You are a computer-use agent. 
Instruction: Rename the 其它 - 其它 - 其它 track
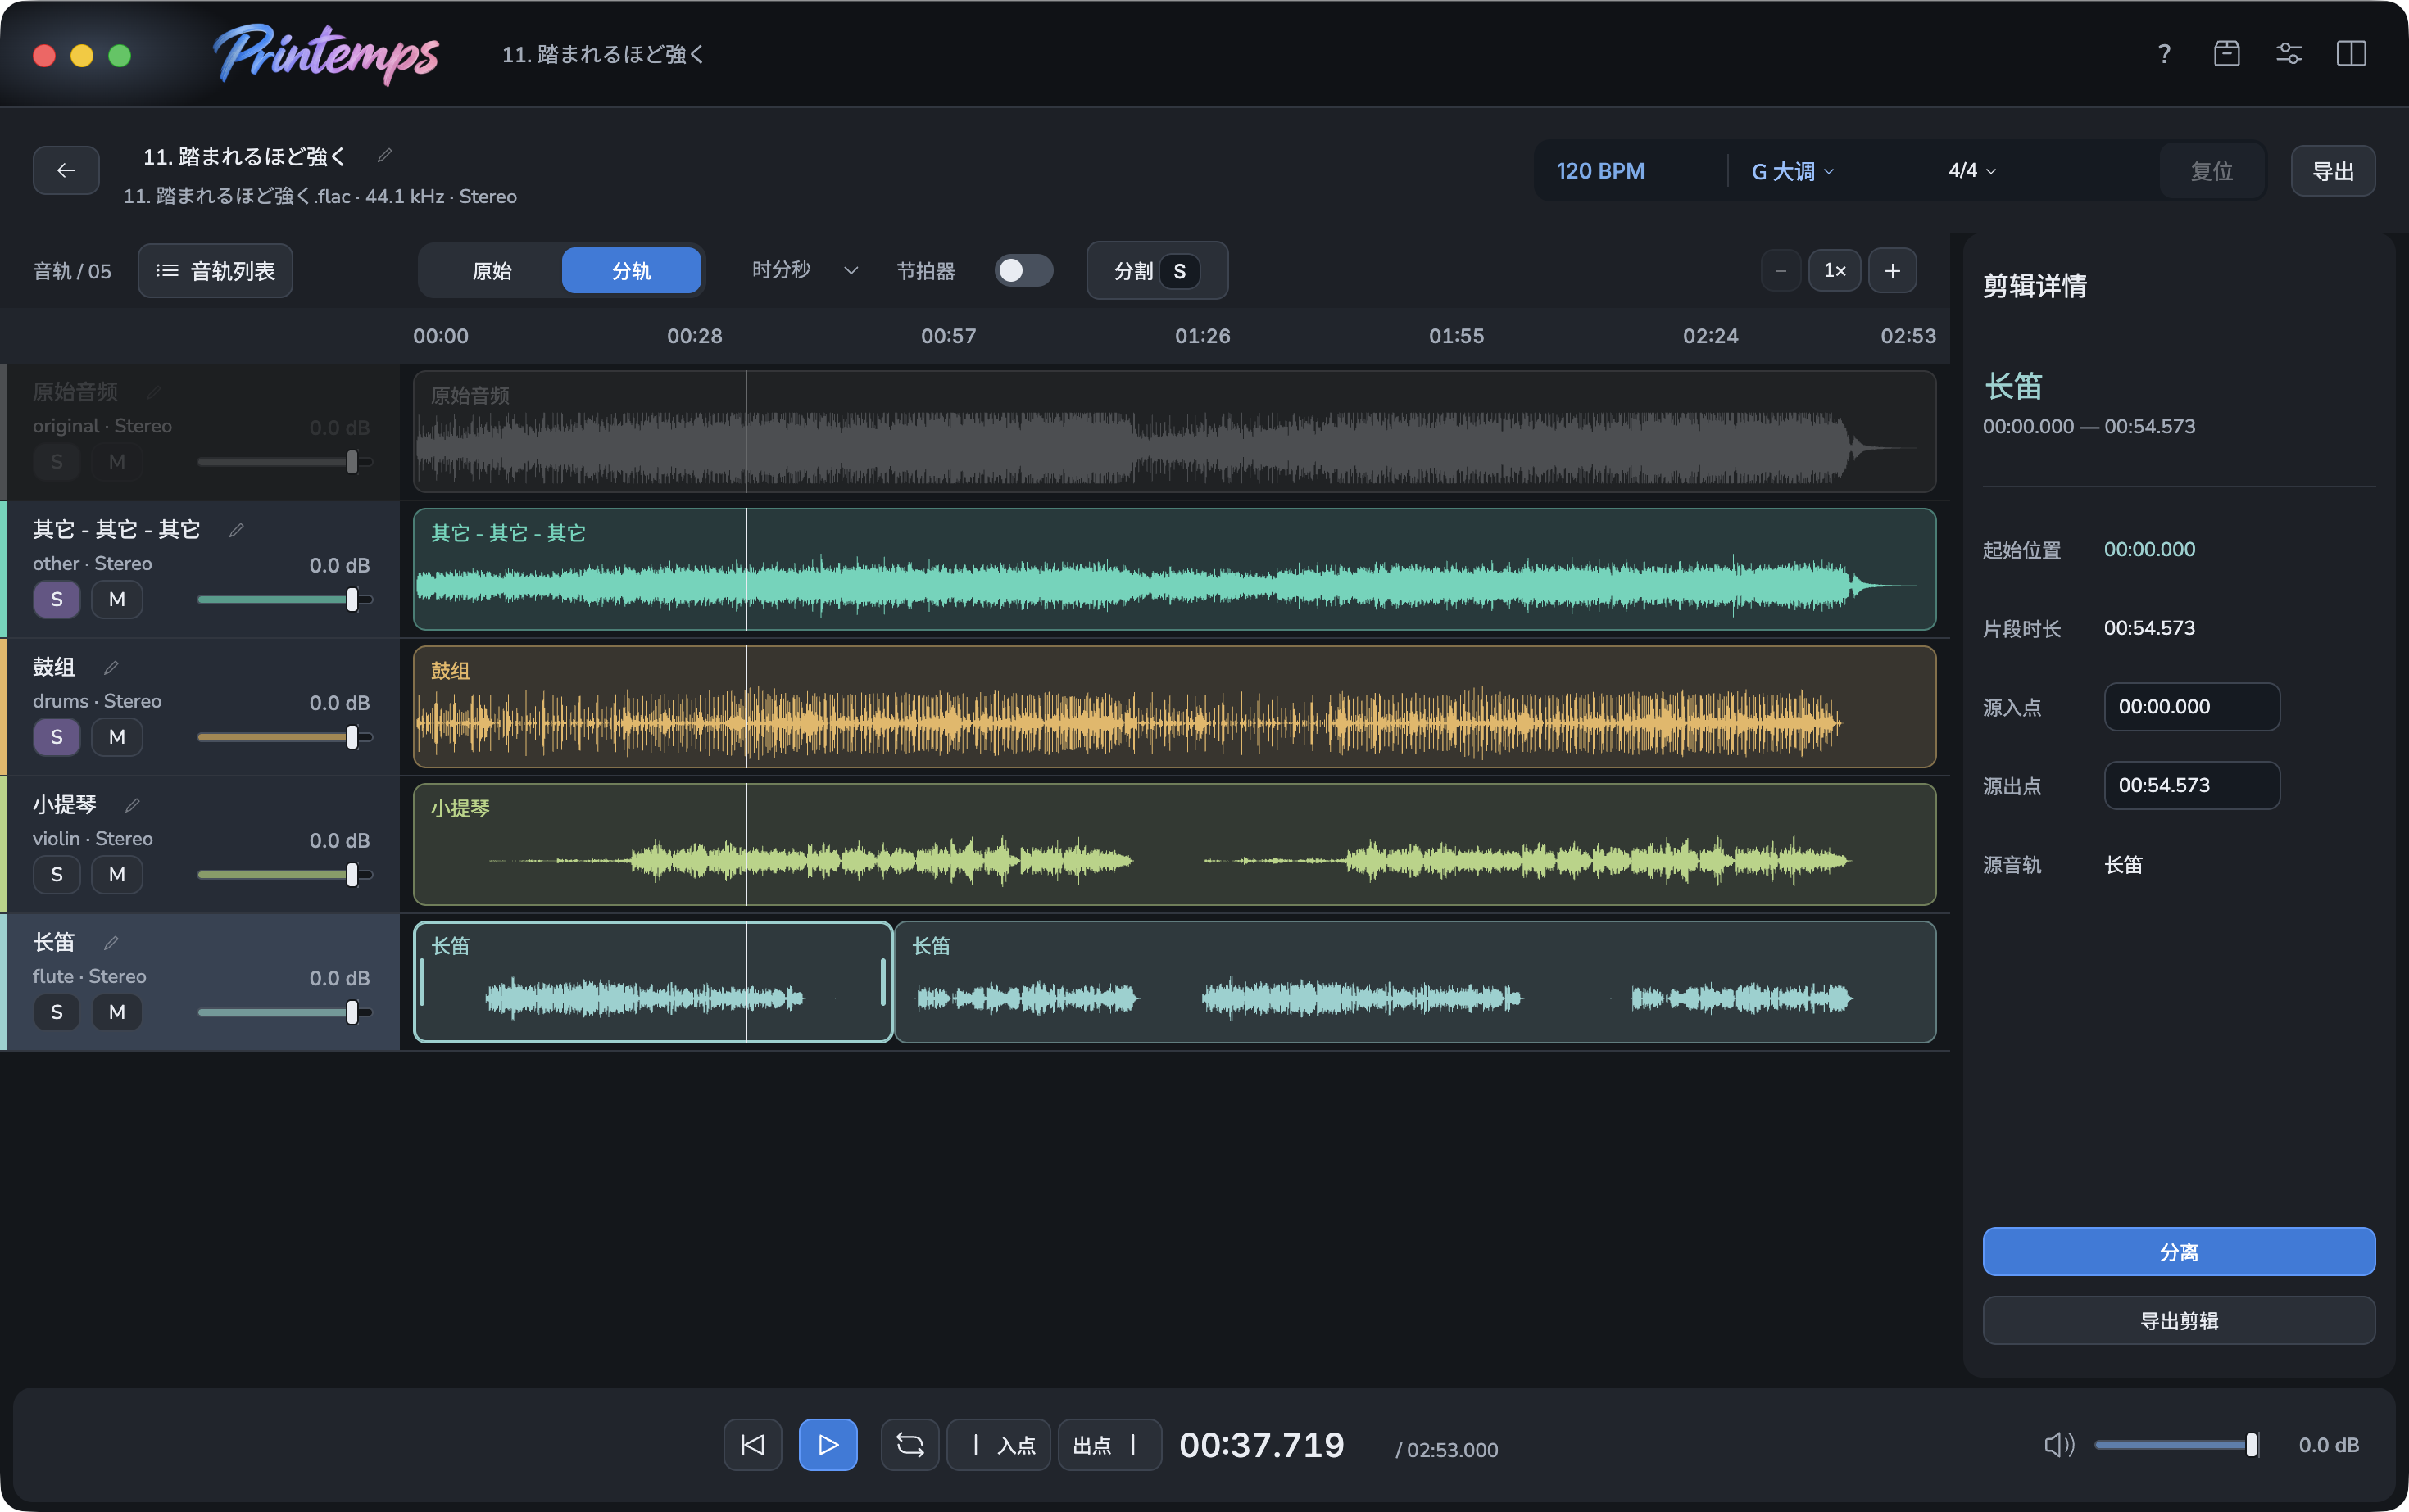click(236, 529)
